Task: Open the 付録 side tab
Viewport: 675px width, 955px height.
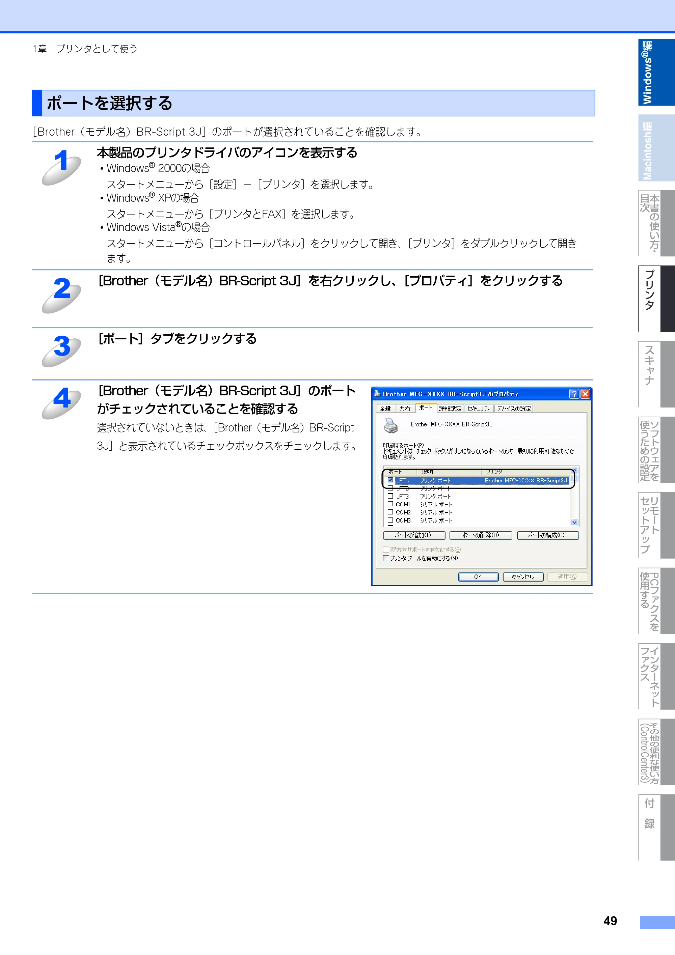Action: (x=656, y=827)
